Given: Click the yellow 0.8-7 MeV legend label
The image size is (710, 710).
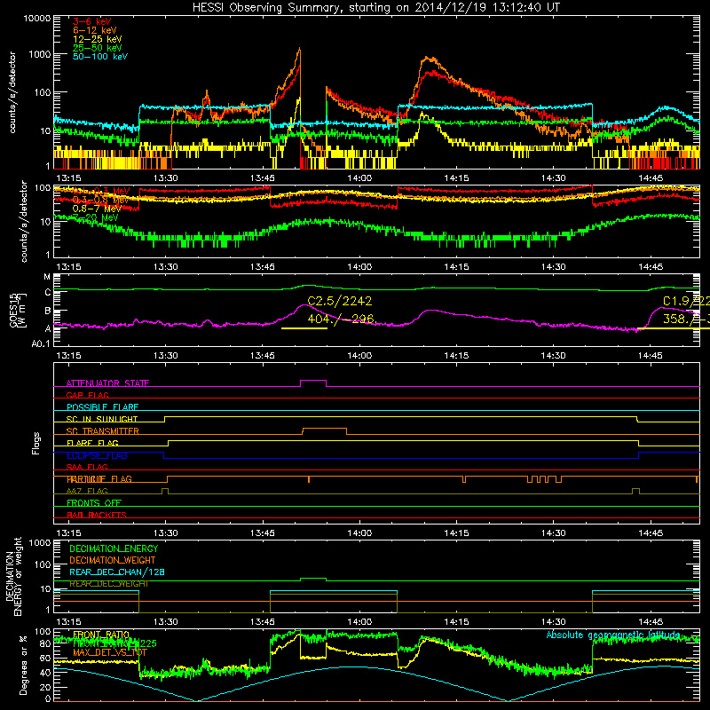Looking at the screenshot, I should pyautogui.click(x=97, y=209).
